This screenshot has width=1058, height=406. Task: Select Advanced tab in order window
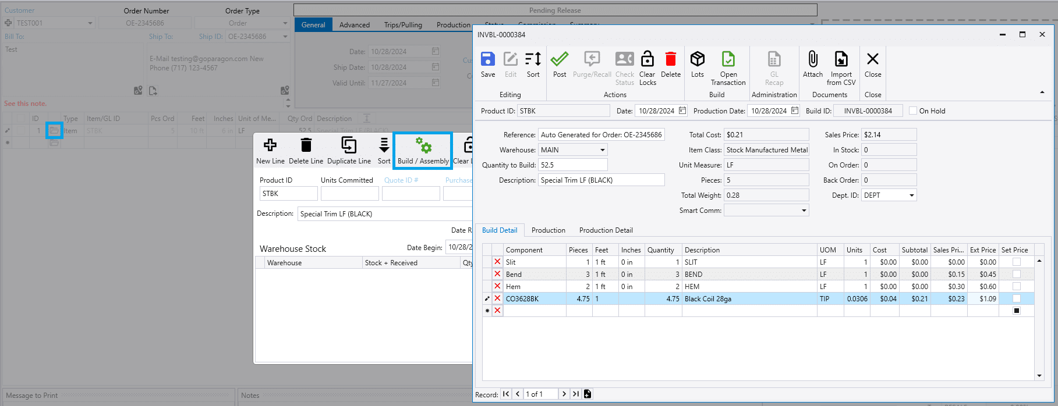coord(355,25)
